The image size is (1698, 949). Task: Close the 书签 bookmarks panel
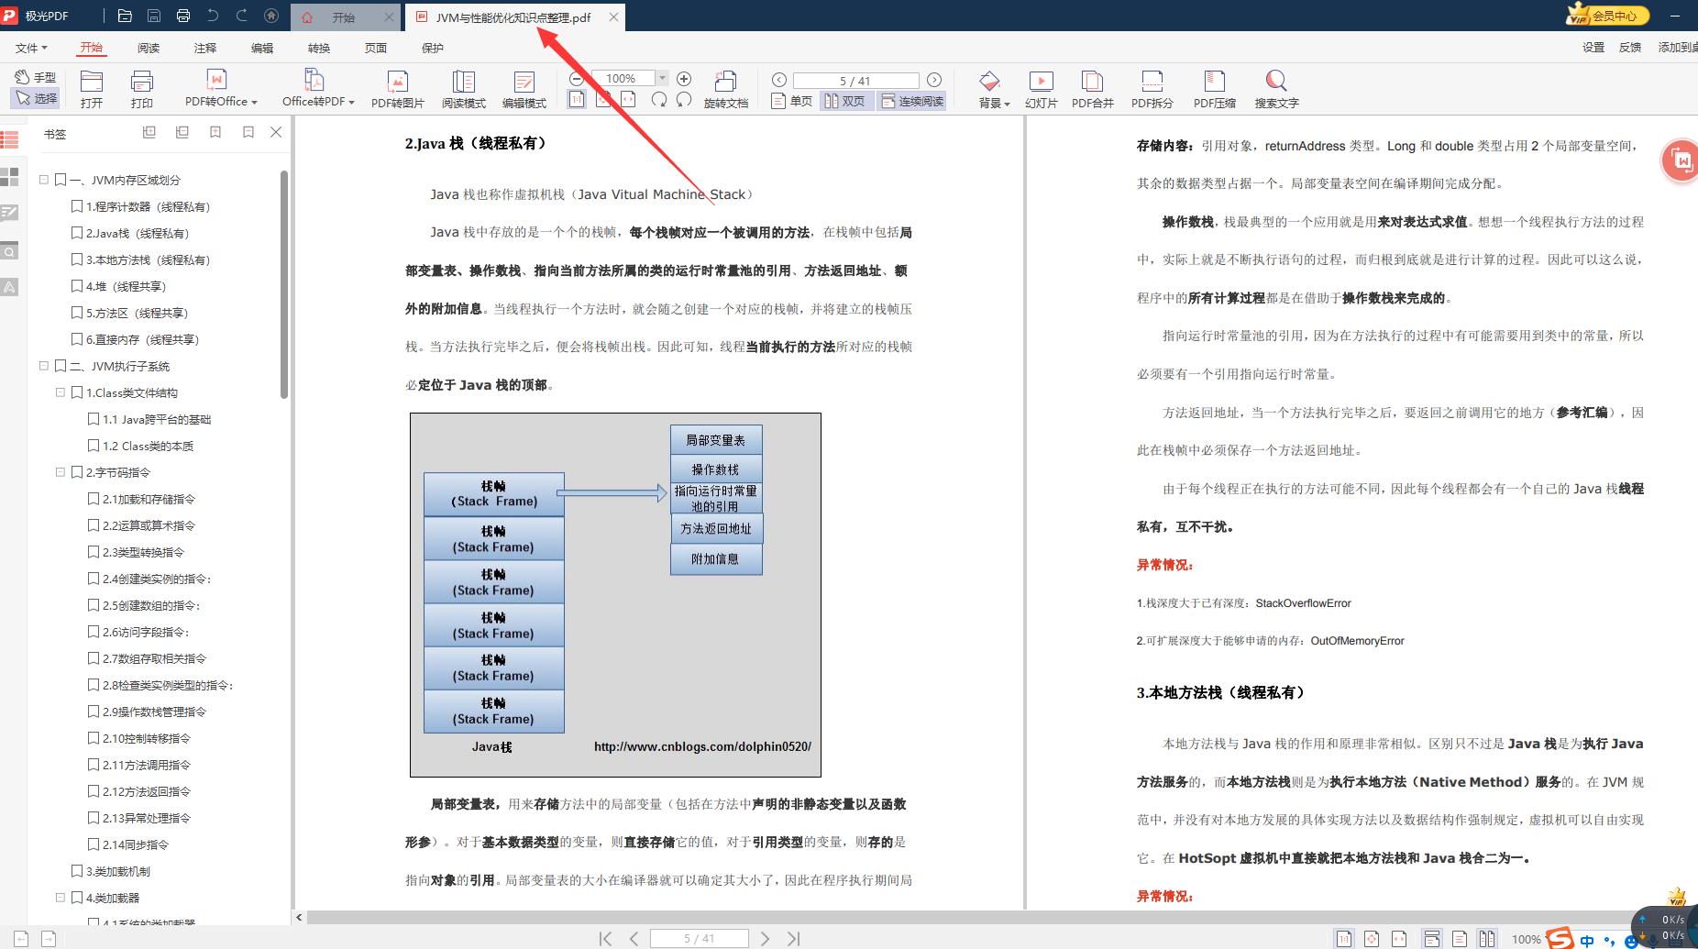(276, 133)
